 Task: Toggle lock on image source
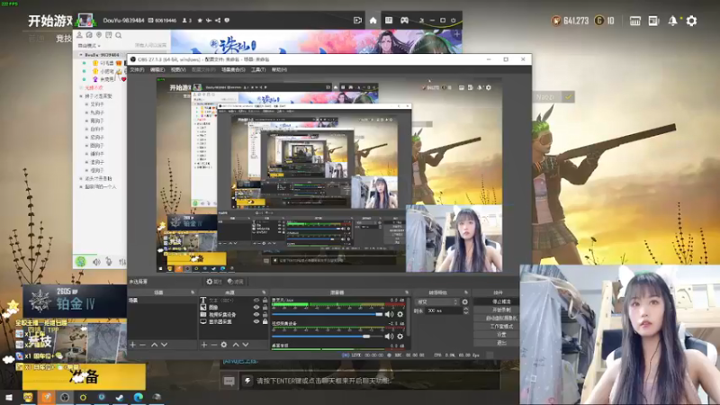pyautogui.click(x=265, y=307)
